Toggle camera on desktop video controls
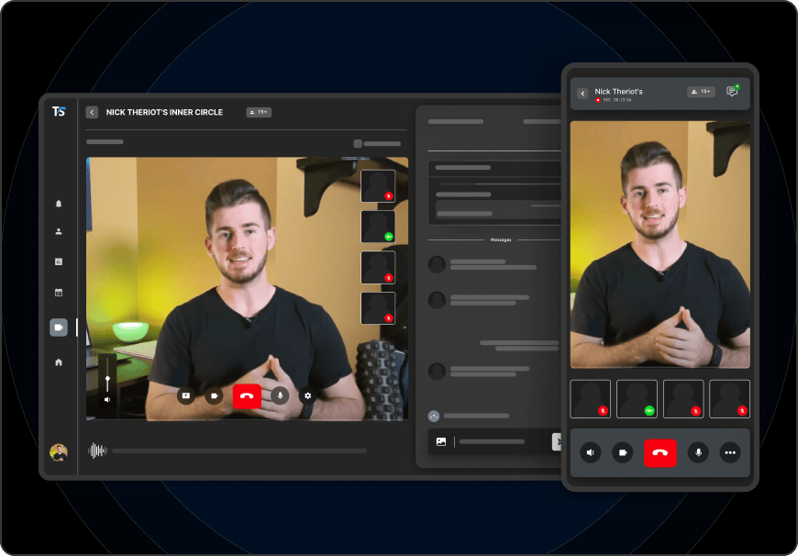This screenshot has width=798, height=556. [x=214, y=395]
